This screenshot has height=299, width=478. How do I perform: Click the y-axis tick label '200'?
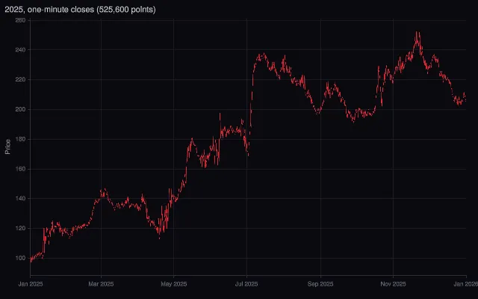pyautogui.click(x=20, y=109)
